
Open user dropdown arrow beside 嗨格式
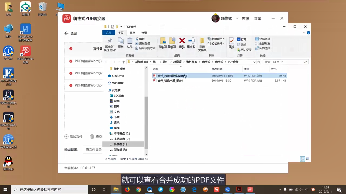pyautogui.click(x=237, y=18)
